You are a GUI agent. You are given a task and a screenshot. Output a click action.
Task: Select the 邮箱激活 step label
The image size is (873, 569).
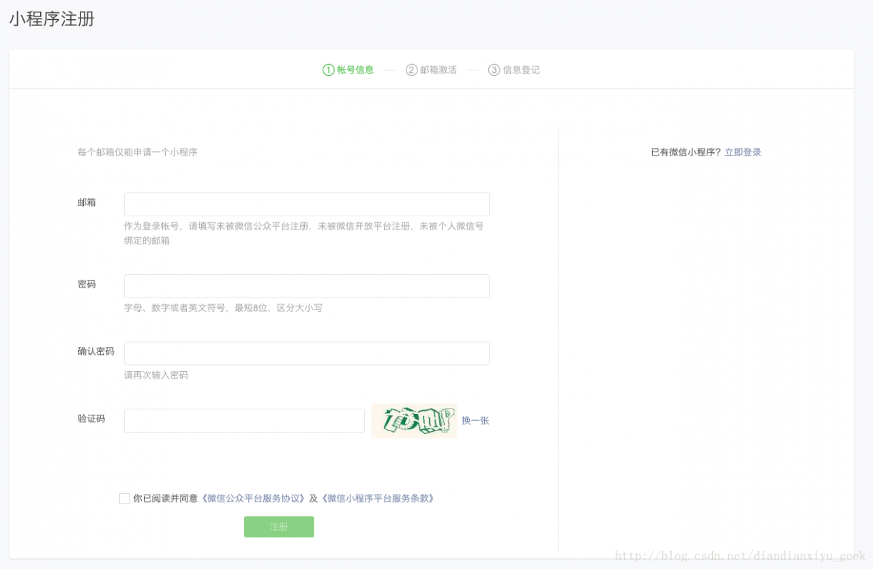click(x=439, y=69)
